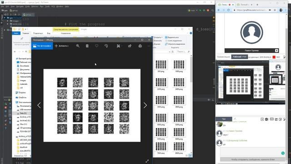Close the Павел Пронин video panel
291x164 pixels.
pyautogui.click(x=276, y=51)
